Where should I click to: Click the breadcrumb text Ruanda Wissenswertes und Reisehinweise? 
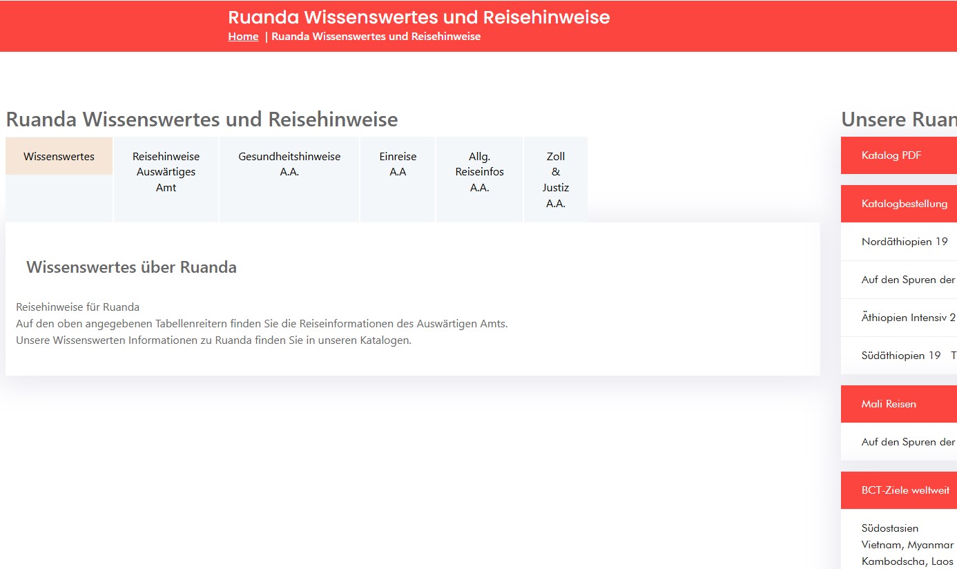pyautogui.click(x=376, y=37)
